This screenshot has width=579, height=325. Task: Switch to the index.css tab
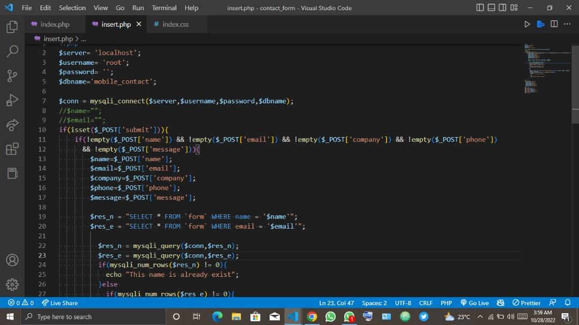click(176, 24)
